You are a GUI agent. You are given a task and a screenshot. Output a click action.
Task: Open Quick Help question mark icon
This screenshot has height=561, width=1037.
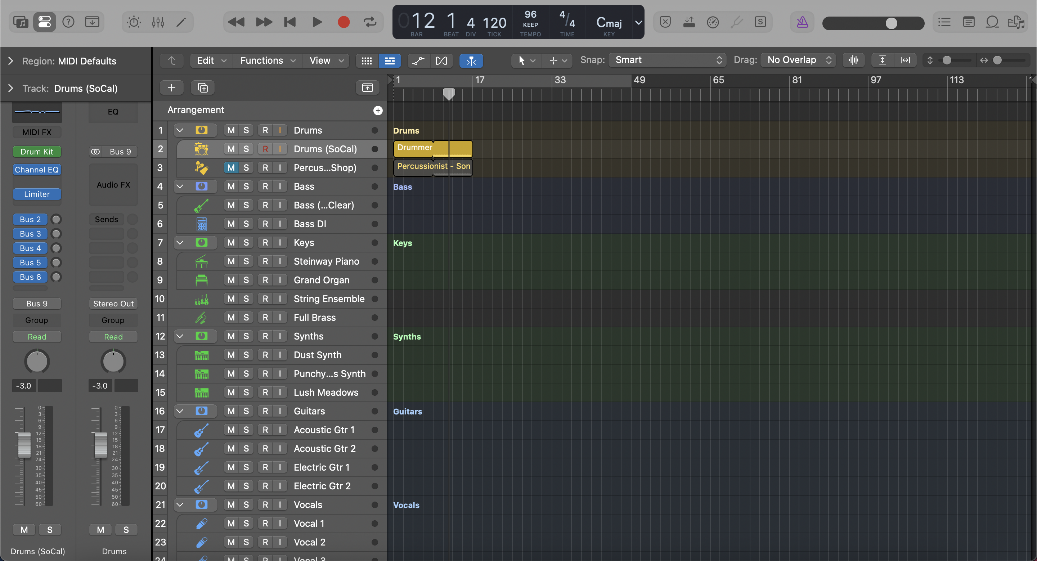coord(68,22)
